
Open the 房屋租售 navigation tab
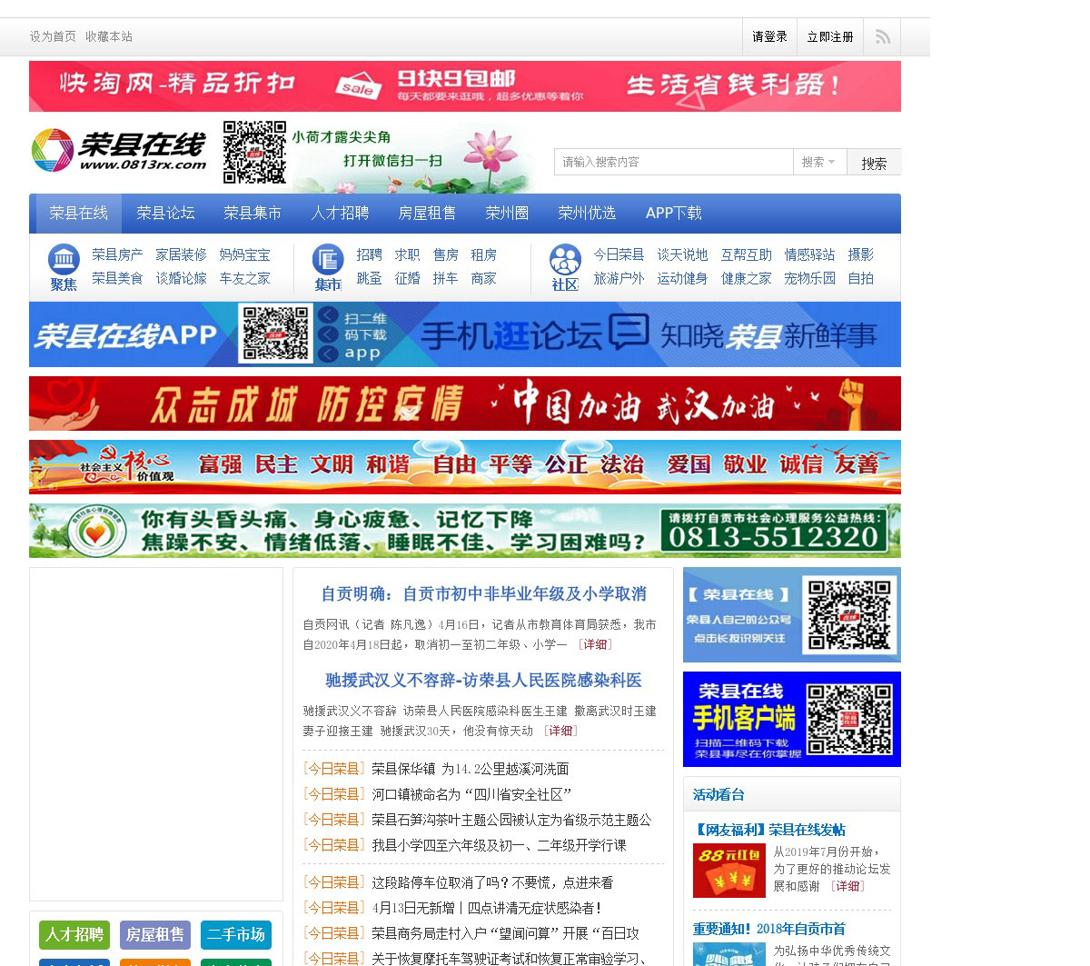[x=427, y=213]
